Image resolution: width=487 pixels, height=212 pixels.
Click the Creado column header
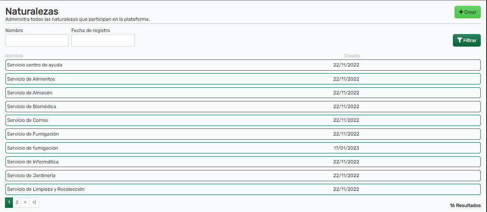[352, 56]
